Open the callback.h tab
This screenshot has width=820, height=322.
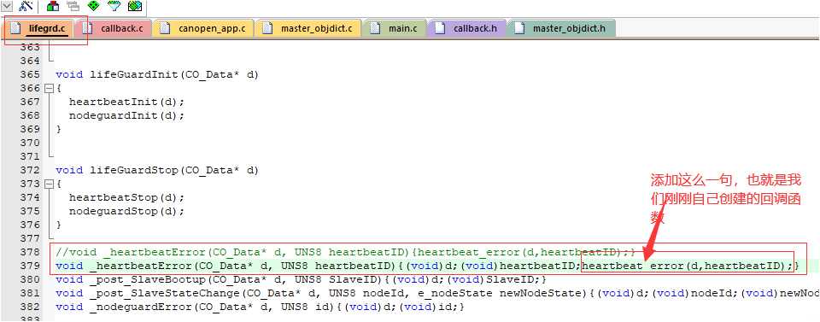(x=466, y=28)
